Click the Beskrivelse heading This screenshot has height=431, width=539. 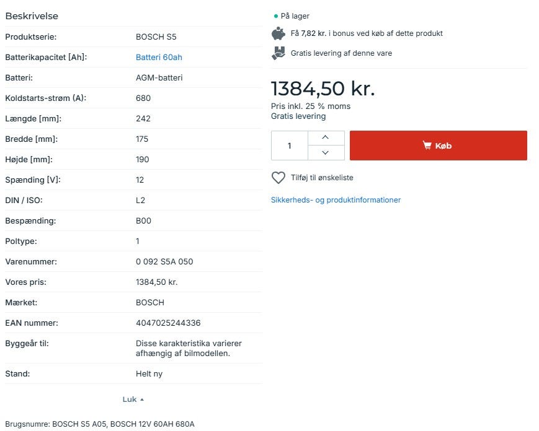[32, 16]
